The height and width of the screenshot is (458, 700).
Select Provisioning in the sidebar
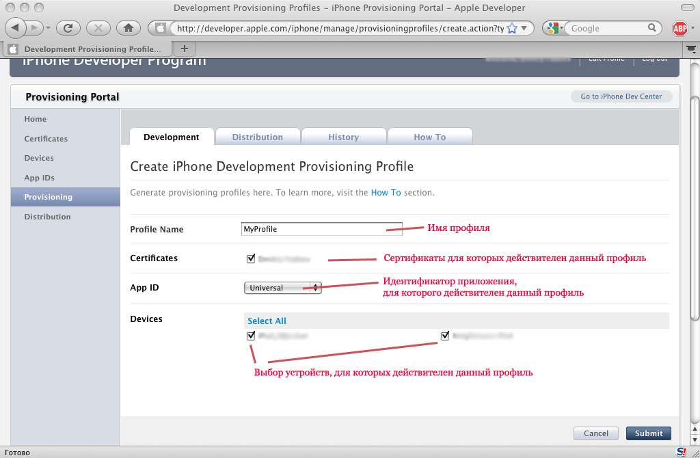coord(65,197)
